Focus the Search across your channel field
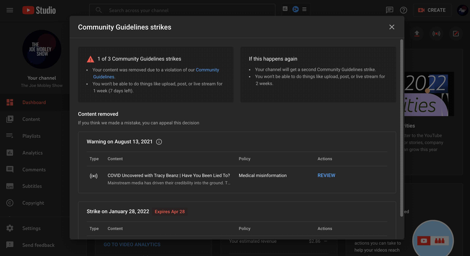470x256 pixels. tap(182, 10)
